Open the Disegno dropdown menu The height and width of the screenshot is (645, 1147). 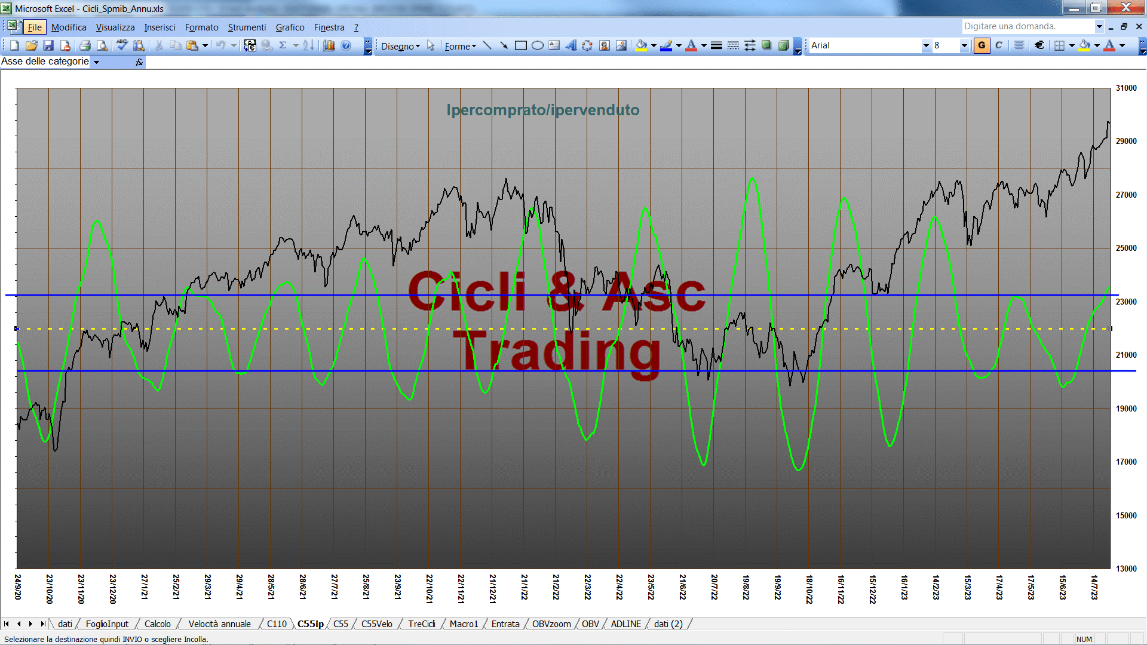(x=401, y=46)
